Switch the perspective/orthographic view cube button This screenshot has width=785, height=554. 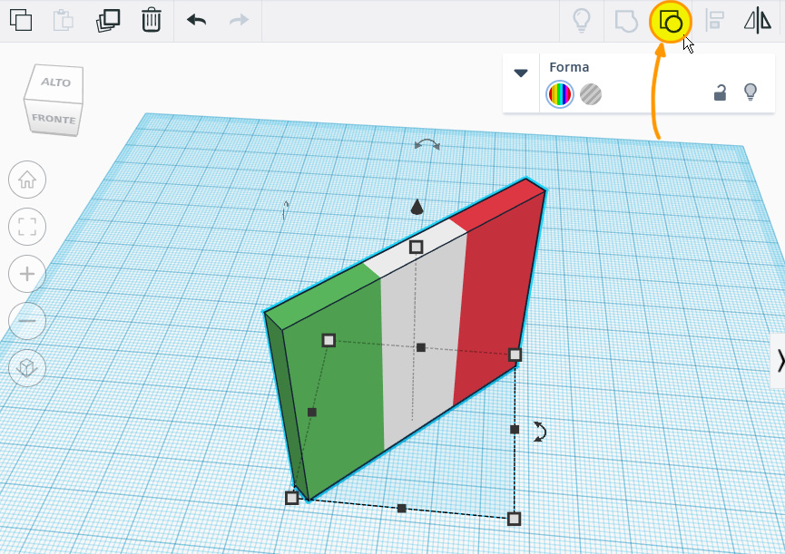[27, 368]
